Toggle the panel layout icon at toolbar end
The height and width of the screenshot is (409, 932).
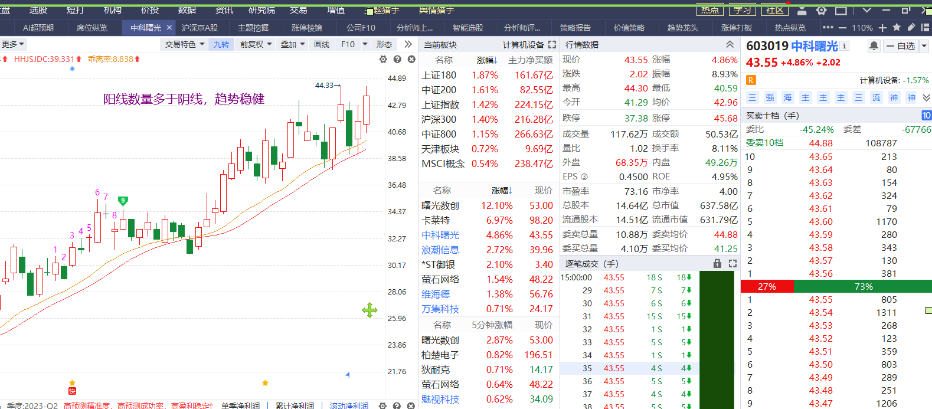coord(925,27)
